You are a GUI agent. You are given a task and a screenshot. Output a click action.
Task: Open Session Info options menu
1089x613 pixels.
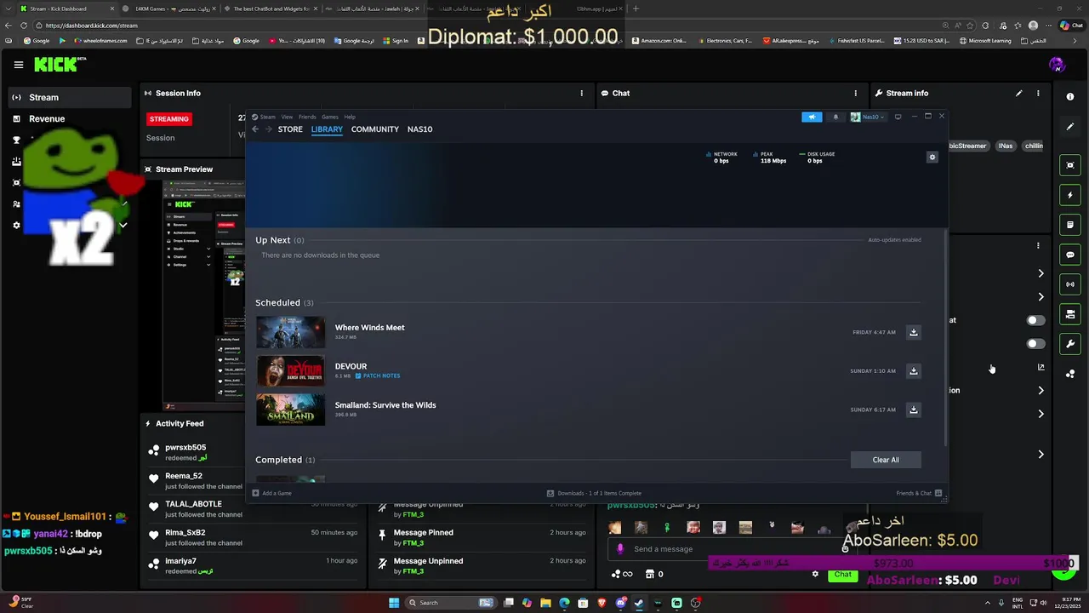[x=582, y=93]
